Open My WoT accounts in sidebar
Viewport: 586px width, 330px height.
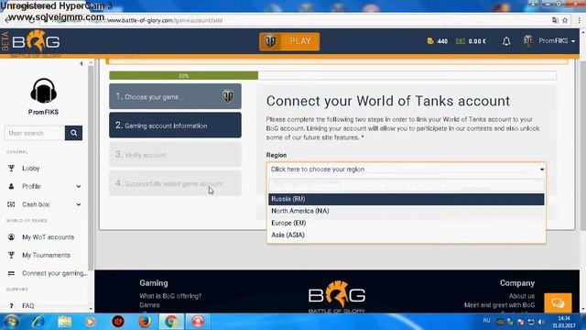[x=48, y=237]
